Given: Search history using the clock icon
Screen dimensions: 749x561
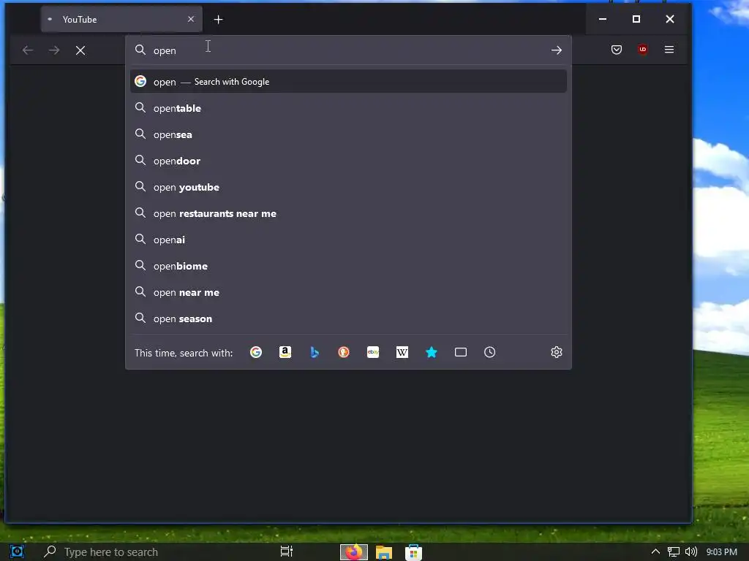Looking at the screenshot, I should coord(489,353).
